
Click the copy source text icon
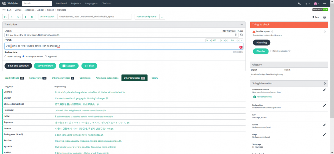[236, 35]
